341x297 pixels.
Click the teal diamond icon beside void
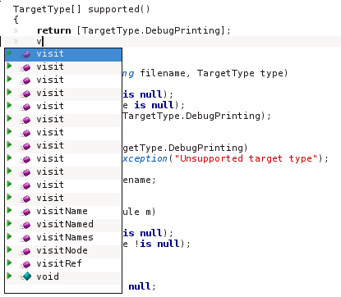click(25, 276)
